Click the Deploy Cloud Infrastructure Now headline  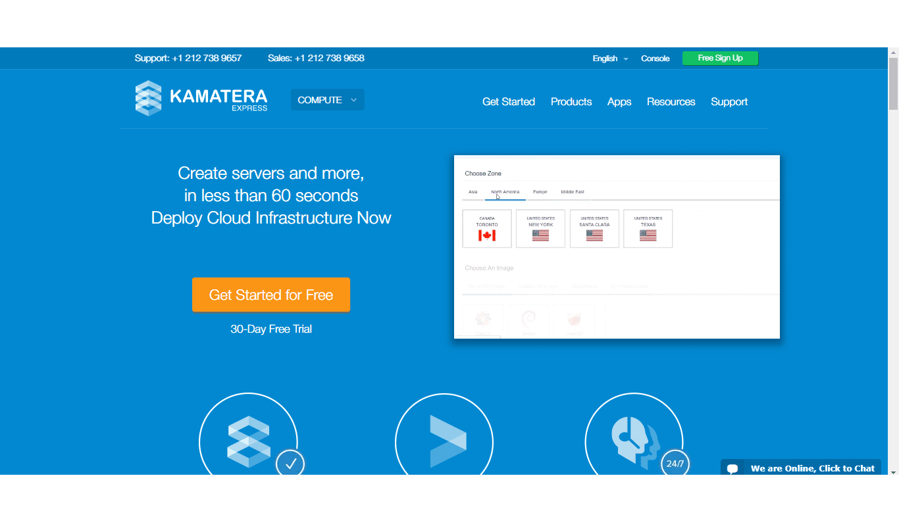pos(271,218)
